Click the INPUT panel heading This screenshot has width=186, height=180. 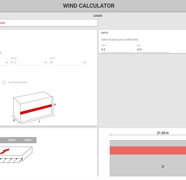tap(104, 33)
